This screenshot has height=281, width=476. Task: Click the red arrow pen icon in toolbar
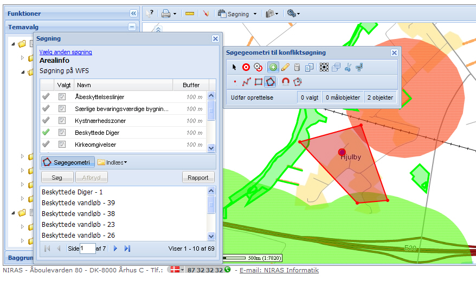tap(206, 14)
